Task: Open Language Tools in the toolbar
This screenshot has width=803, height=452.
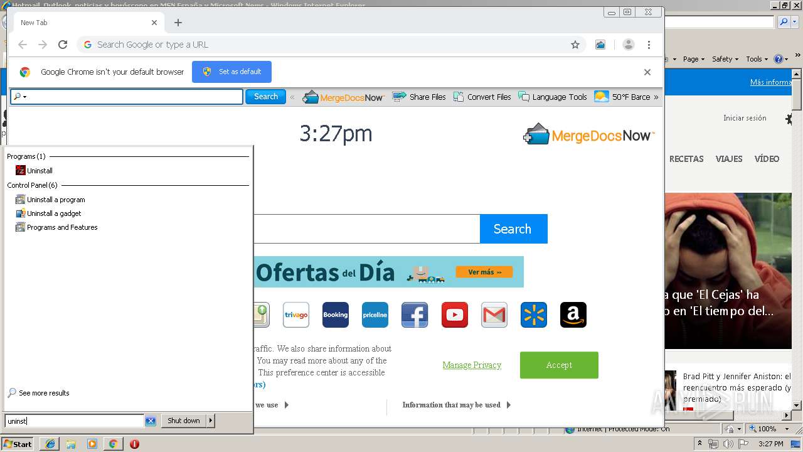Action: coord(553,97)
